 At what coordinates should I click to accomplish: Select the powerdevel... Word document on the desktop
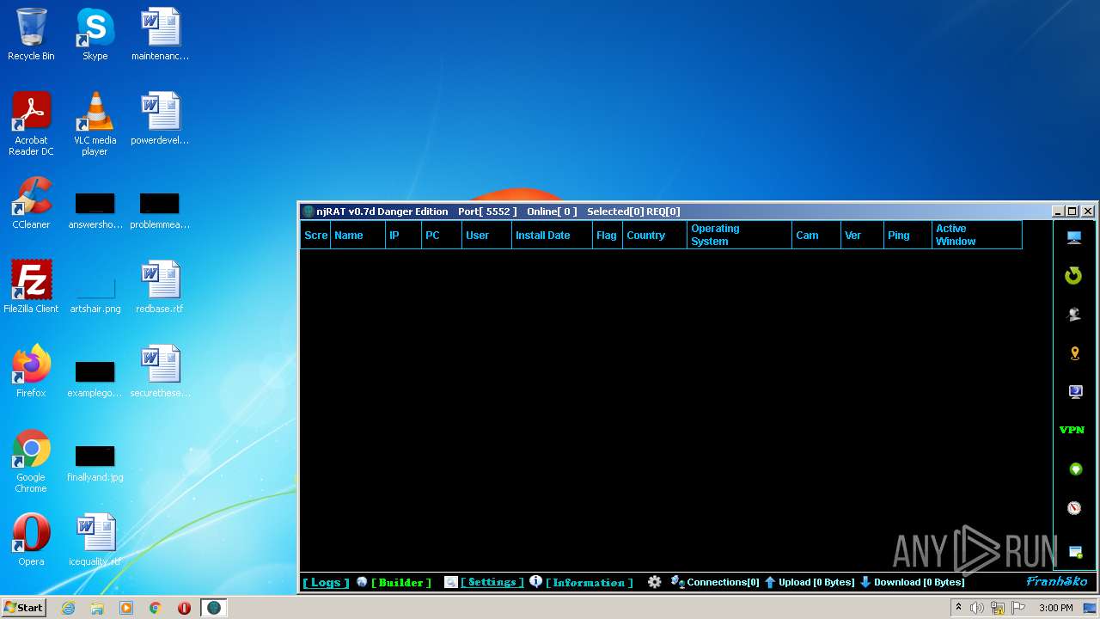click(160, 119)
